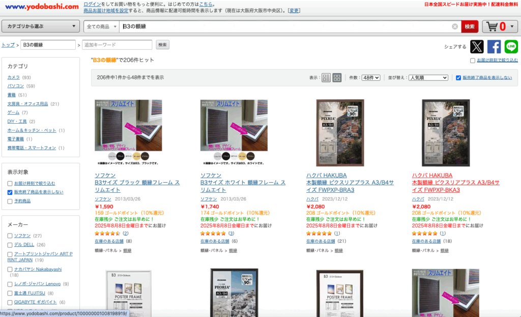
Task: View 在庫のある店舗 for FWPXP-BRA3
Action: point(321,241)
